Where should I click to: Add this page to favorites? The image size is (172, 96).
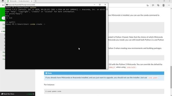tap(147, 5)
